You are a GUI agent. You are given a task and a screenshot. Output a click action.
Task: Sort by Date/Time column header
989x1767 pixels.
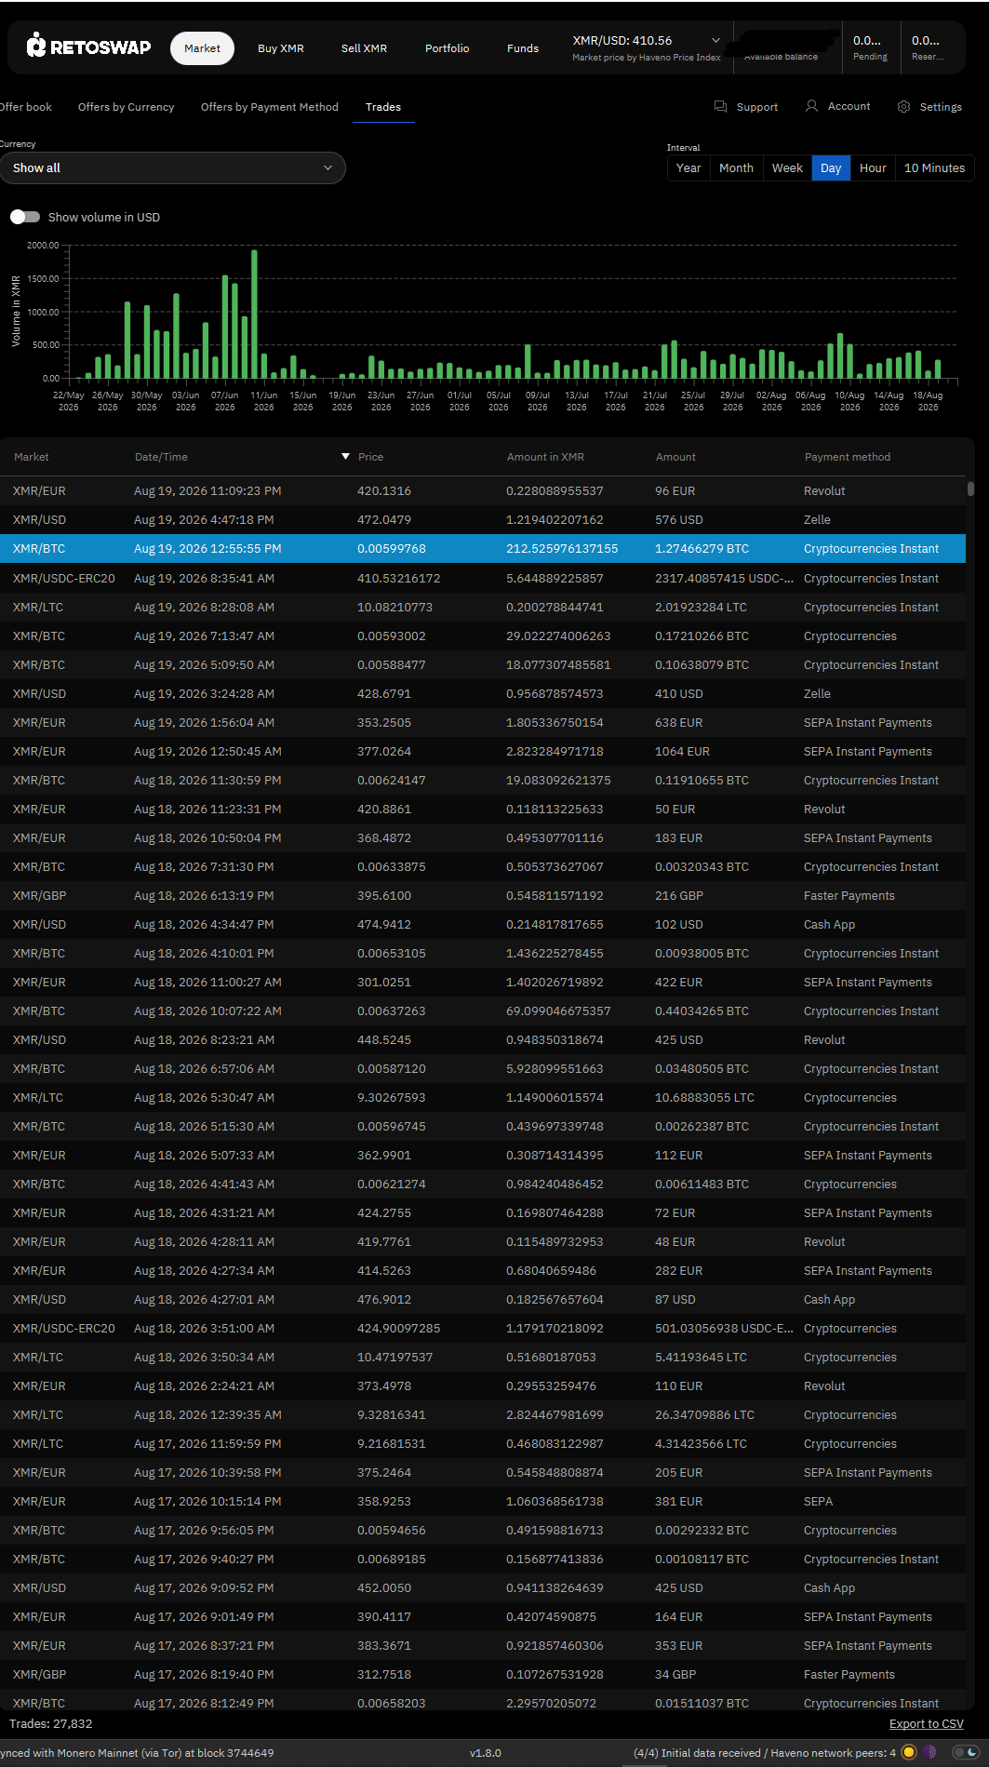[161, 457]
